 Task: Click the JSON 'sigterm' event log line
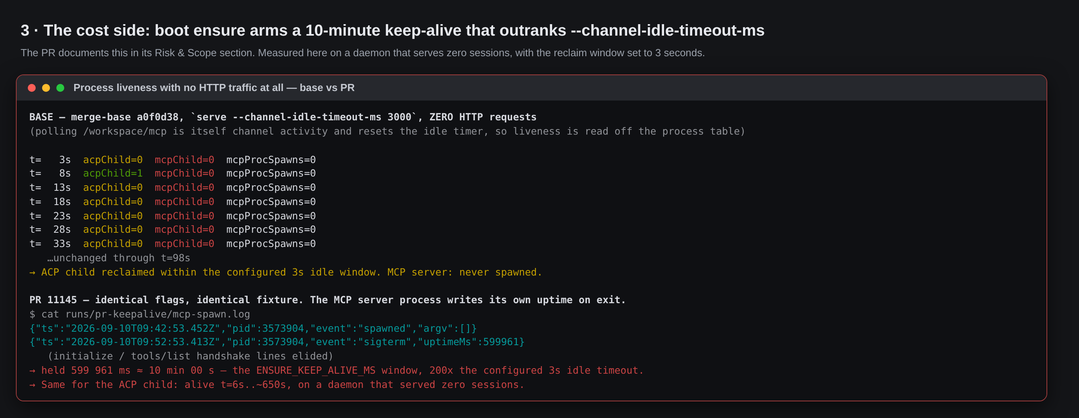click(277, 342)
